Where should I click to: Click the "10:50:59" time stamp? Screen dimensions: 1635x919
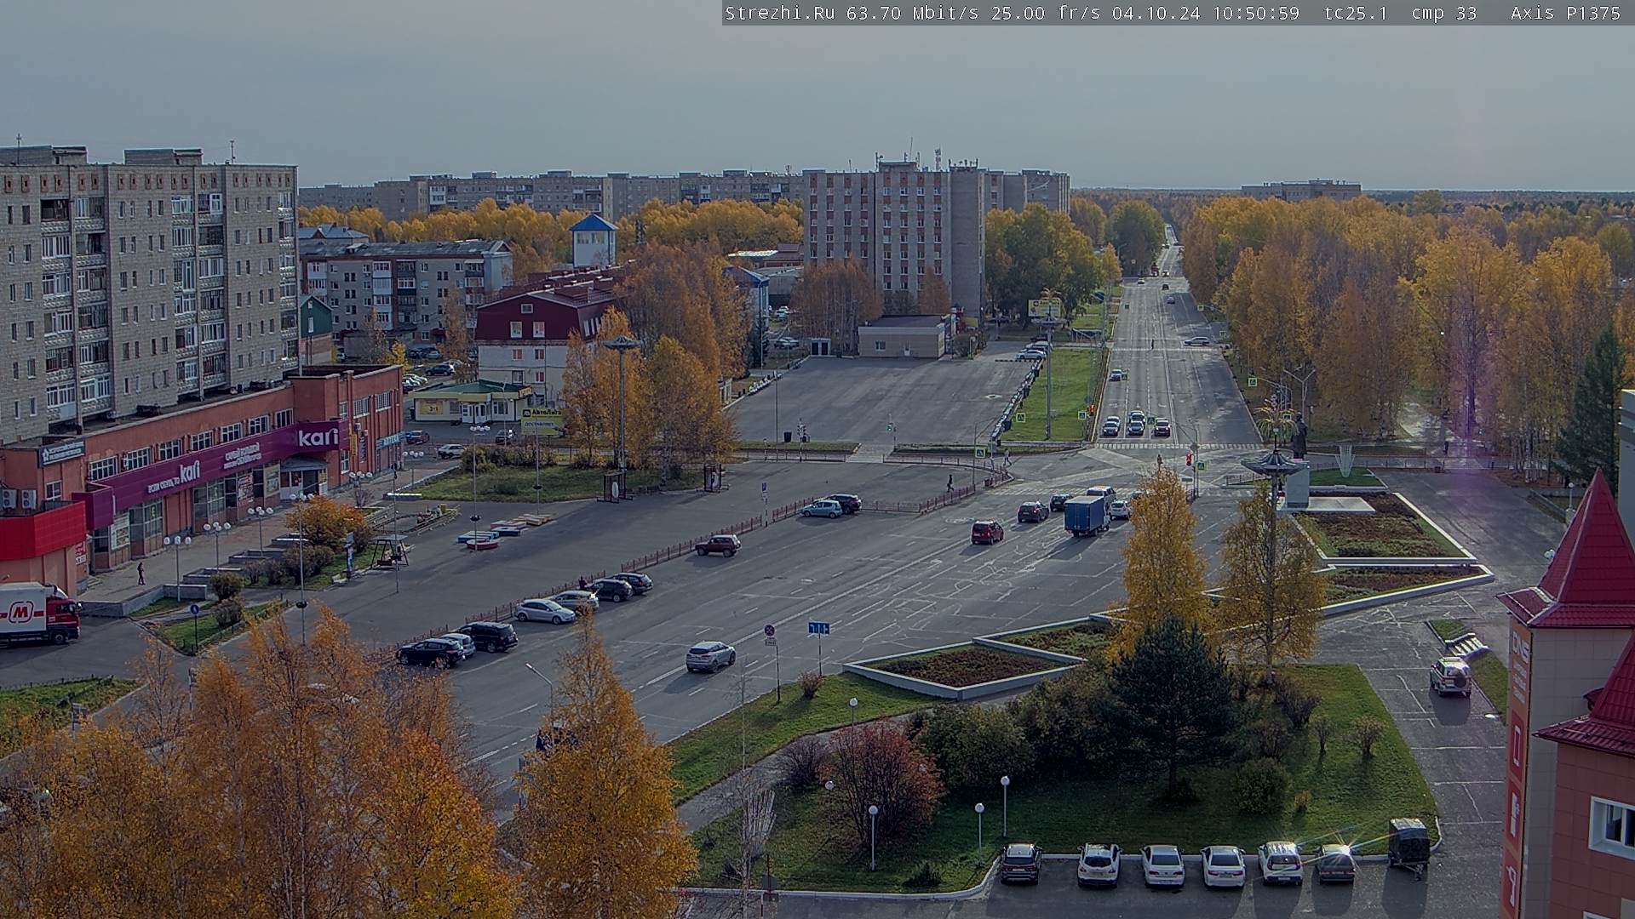click(x=1255, y=13)
